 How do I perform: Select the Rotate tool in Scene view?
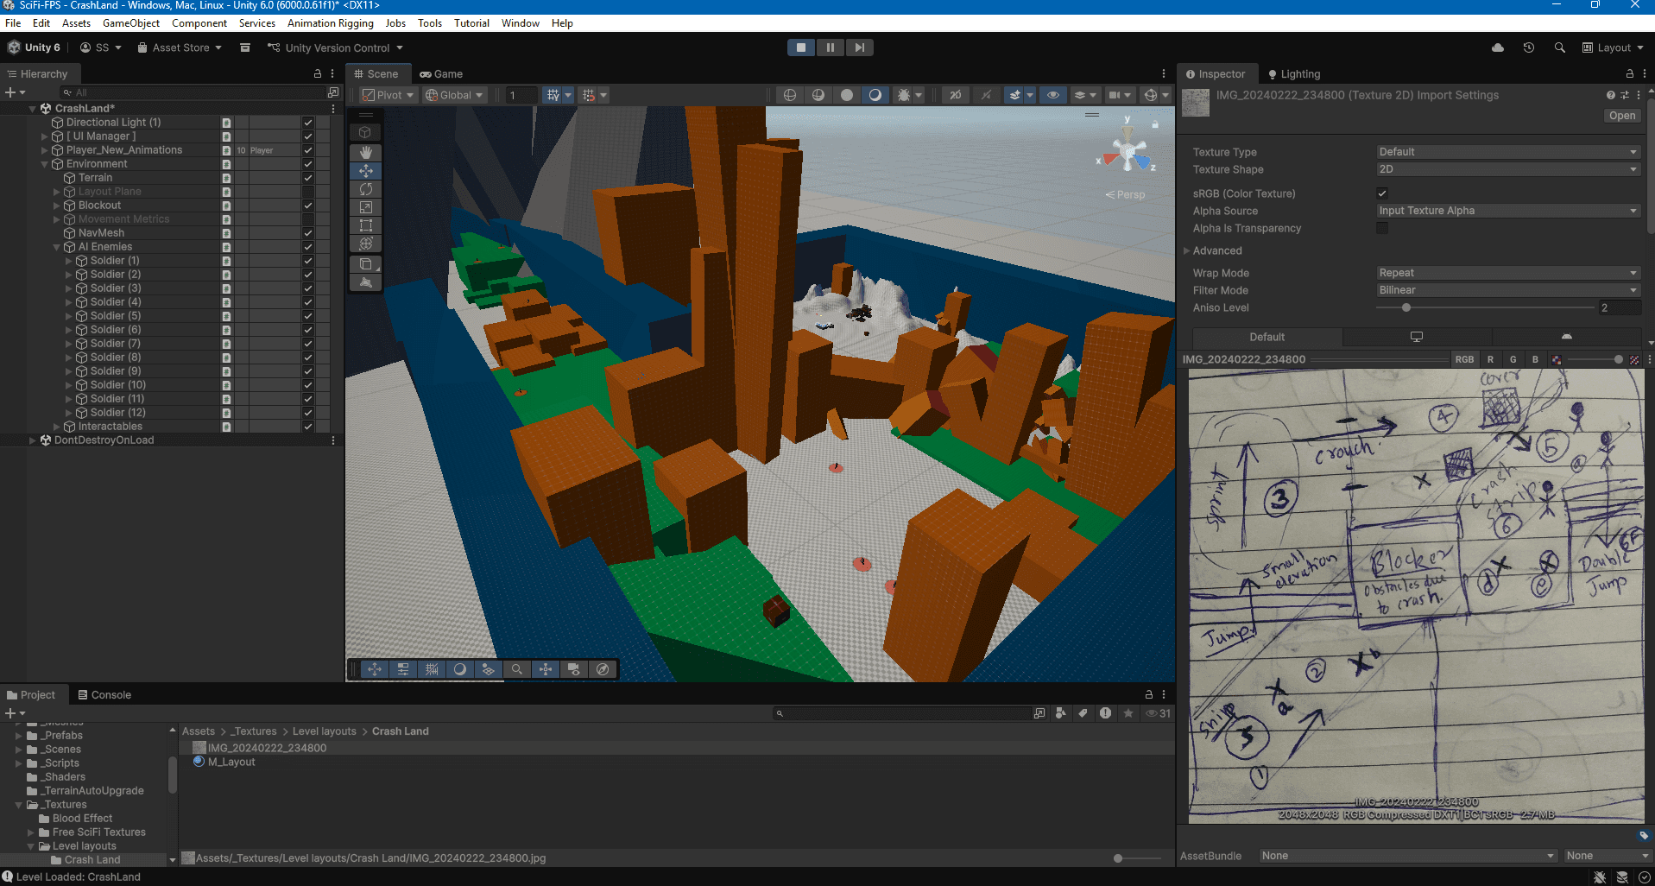click(365, 189)
